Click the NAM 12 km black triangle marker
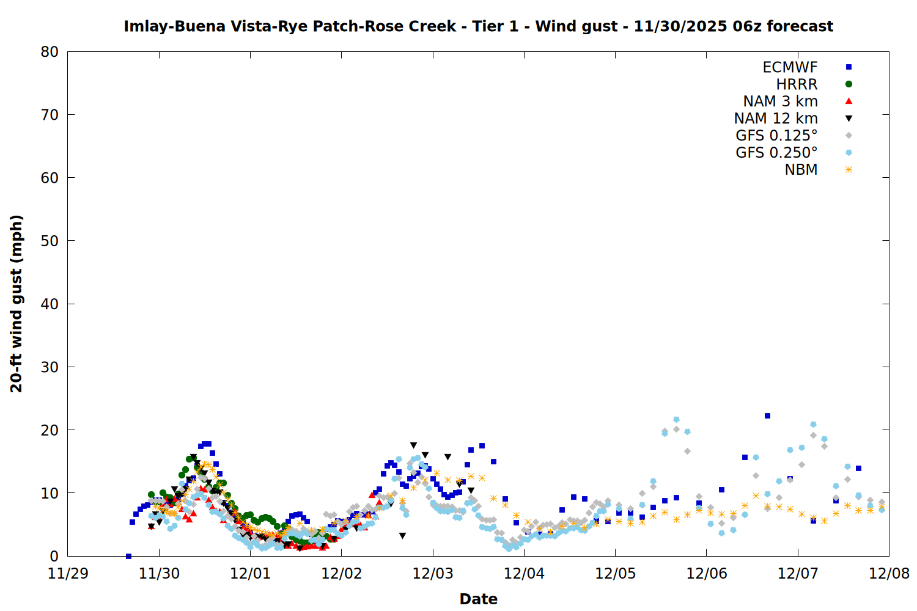The width and height of the screenshot is (917, 611). point(849,119)
